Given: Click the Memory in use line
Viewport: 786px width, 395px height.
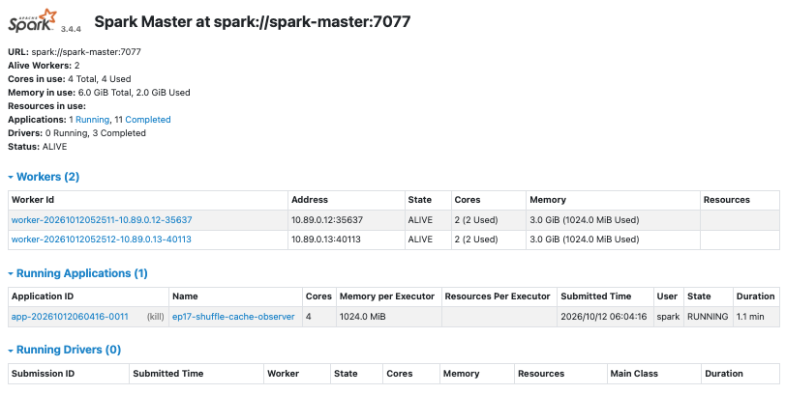Looking at the screenshot, I should pos(100,93).
